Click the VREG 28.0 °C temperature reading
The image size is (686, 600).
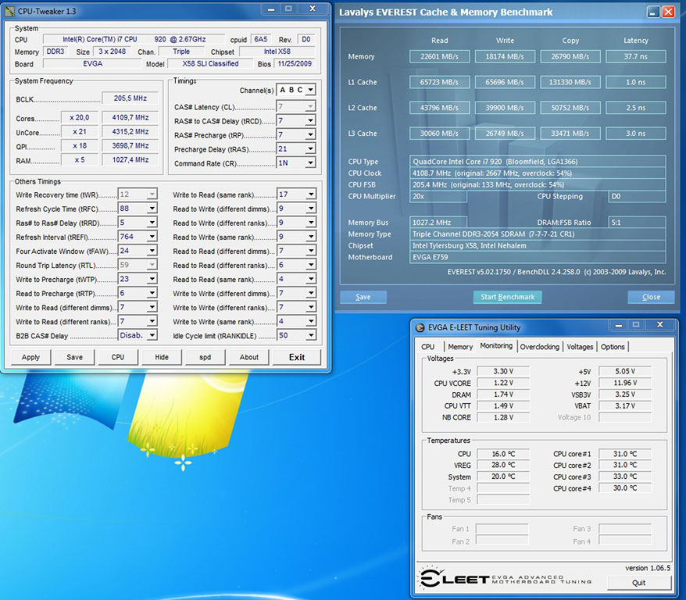[x=503, y=466]
